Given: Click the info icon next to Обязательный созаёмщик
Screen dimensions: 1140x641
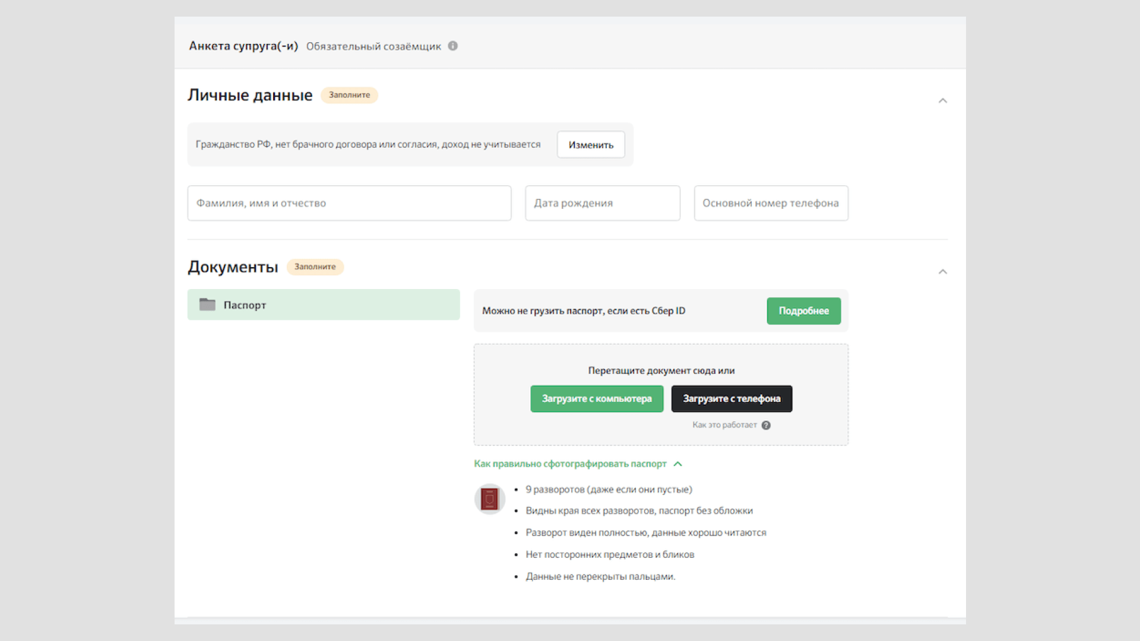Looking at the screenshot, I should (452, 46).
